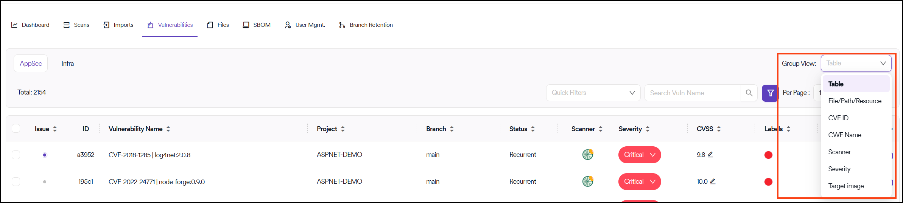Toggle the select-all header checkbox
This screenshot has height=203, width=903.
tap(16, 129)
